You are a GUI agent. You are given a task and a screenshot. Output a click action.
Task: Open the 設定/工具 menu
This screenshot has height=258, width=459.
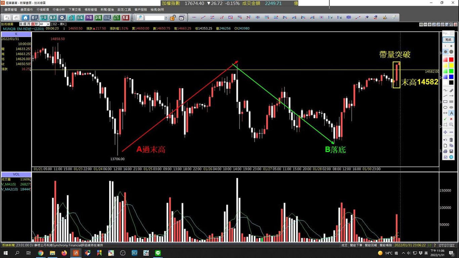point(124,10)
